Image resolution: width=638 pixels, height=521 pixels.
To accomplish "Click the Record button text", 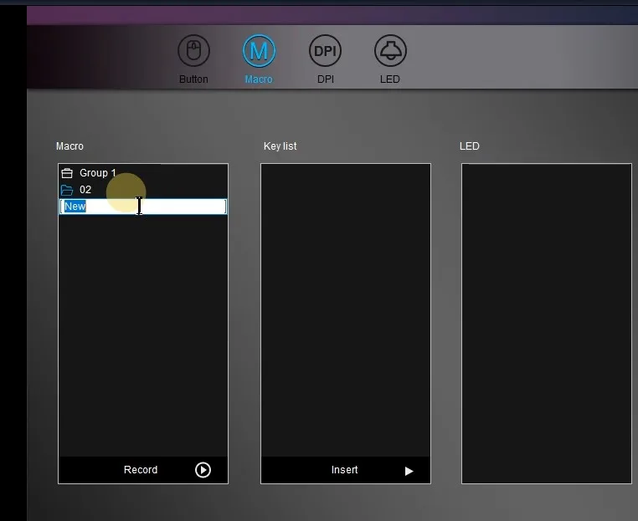I will (x=141, y=470).
